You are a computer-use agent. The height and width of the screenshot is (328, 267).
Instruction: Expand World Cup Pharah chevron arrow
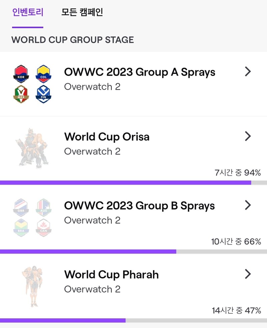click(248, 274)
